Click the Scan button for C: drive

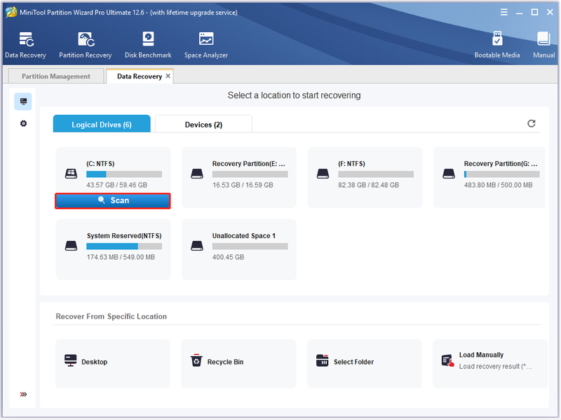[113, 201]
